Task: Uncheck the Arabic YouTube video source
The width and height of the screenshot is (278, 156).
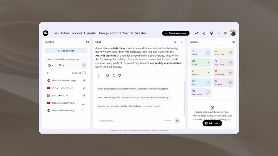Action: [x=84, y=88]
